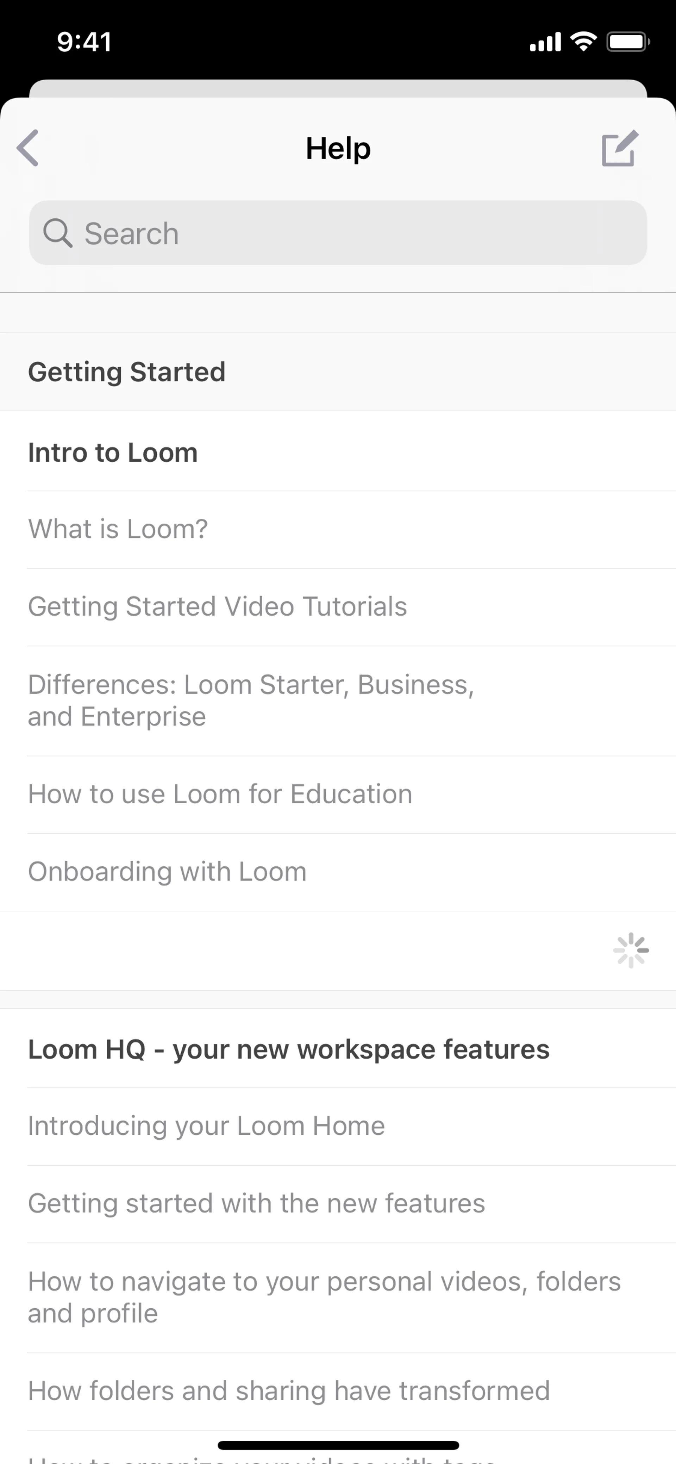Screen dimensions: 676x1464
Task: Tap the cellular signal bars icon
Action: coord(545,42)
